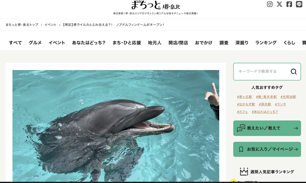The width and height of the screenshot is (306, 183).
Task: Open the #ランチ tag
Action: pyautogui.click(x=280, y=104)
